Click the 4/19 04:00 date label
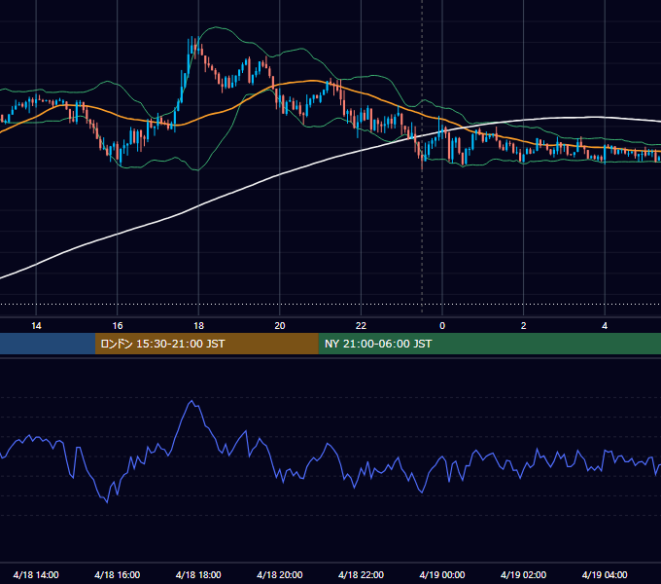661x584 pixels. [605, 574]
